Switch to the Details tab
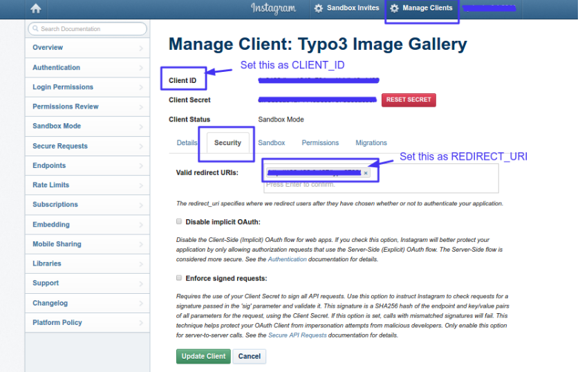Viewport: 580px width, 372px height. pyautogui.click(x=187, y=143)
